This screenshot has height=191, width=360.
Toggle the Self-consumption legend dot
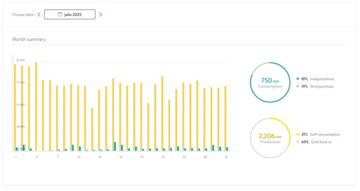(298, 134)
